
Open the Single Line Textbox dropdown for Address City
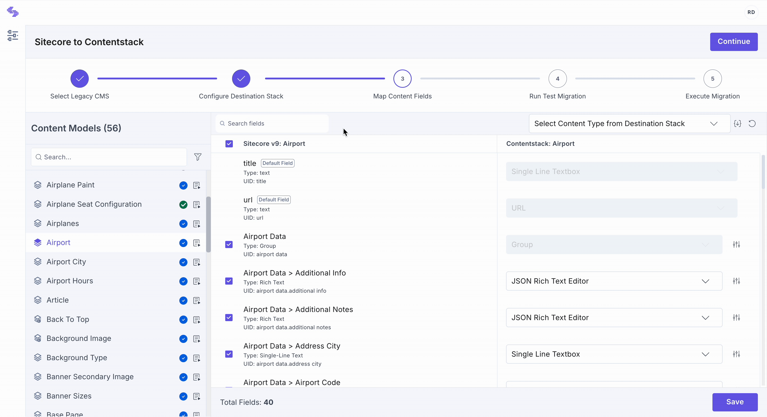click(x=614, y=354)
